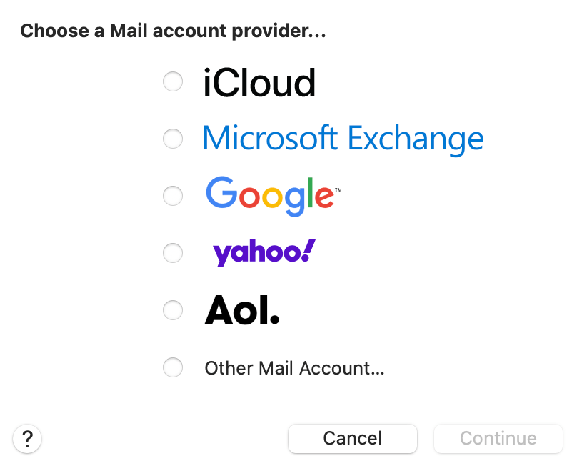Click the Other Mail Account label
Viewport: 587px width, 476px height.
293,368
